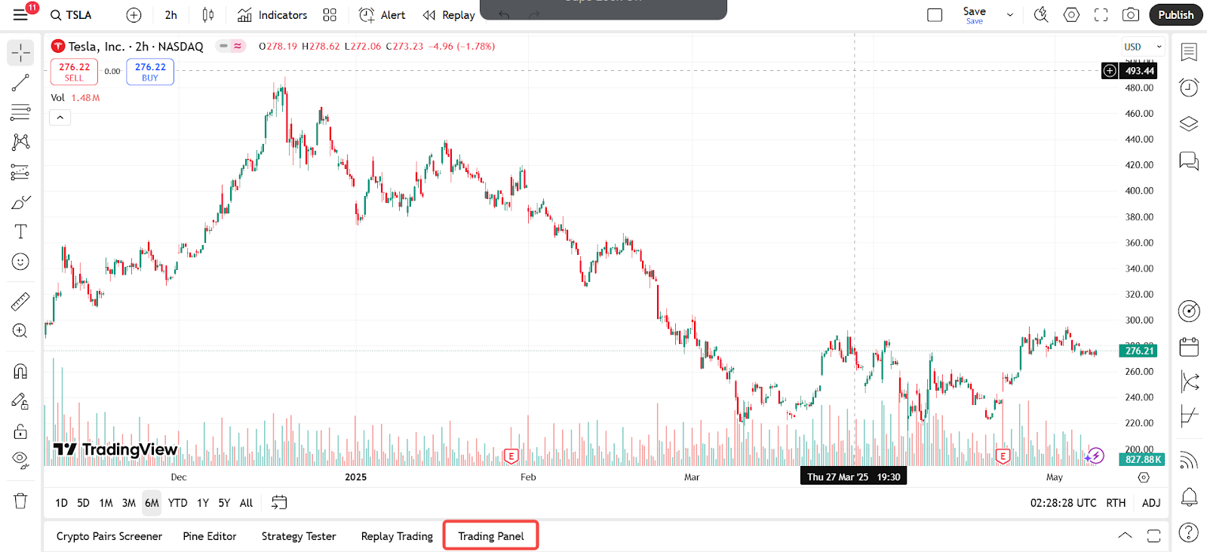The image size is (1207, 552).
Task: Open the ruler measure tool
Action: click(x=20, y=302)
